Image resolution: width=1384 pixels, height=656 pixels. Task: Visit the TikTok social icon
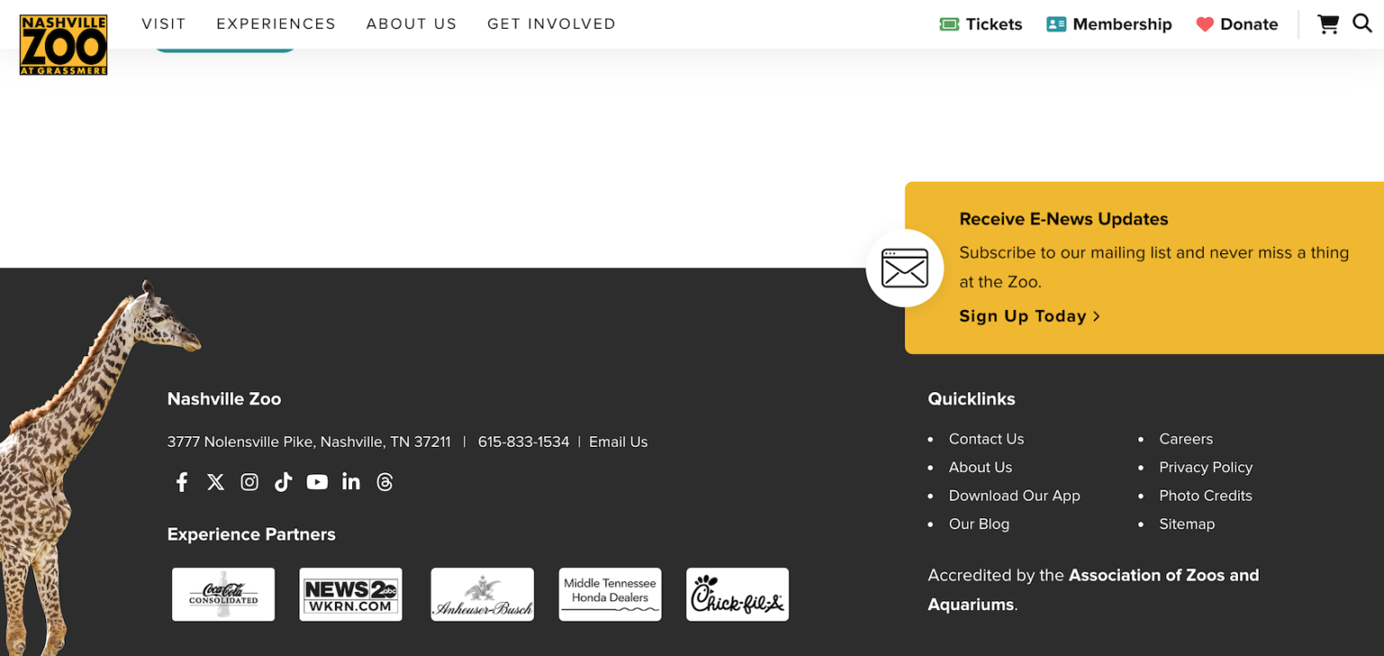pos(283,482)
